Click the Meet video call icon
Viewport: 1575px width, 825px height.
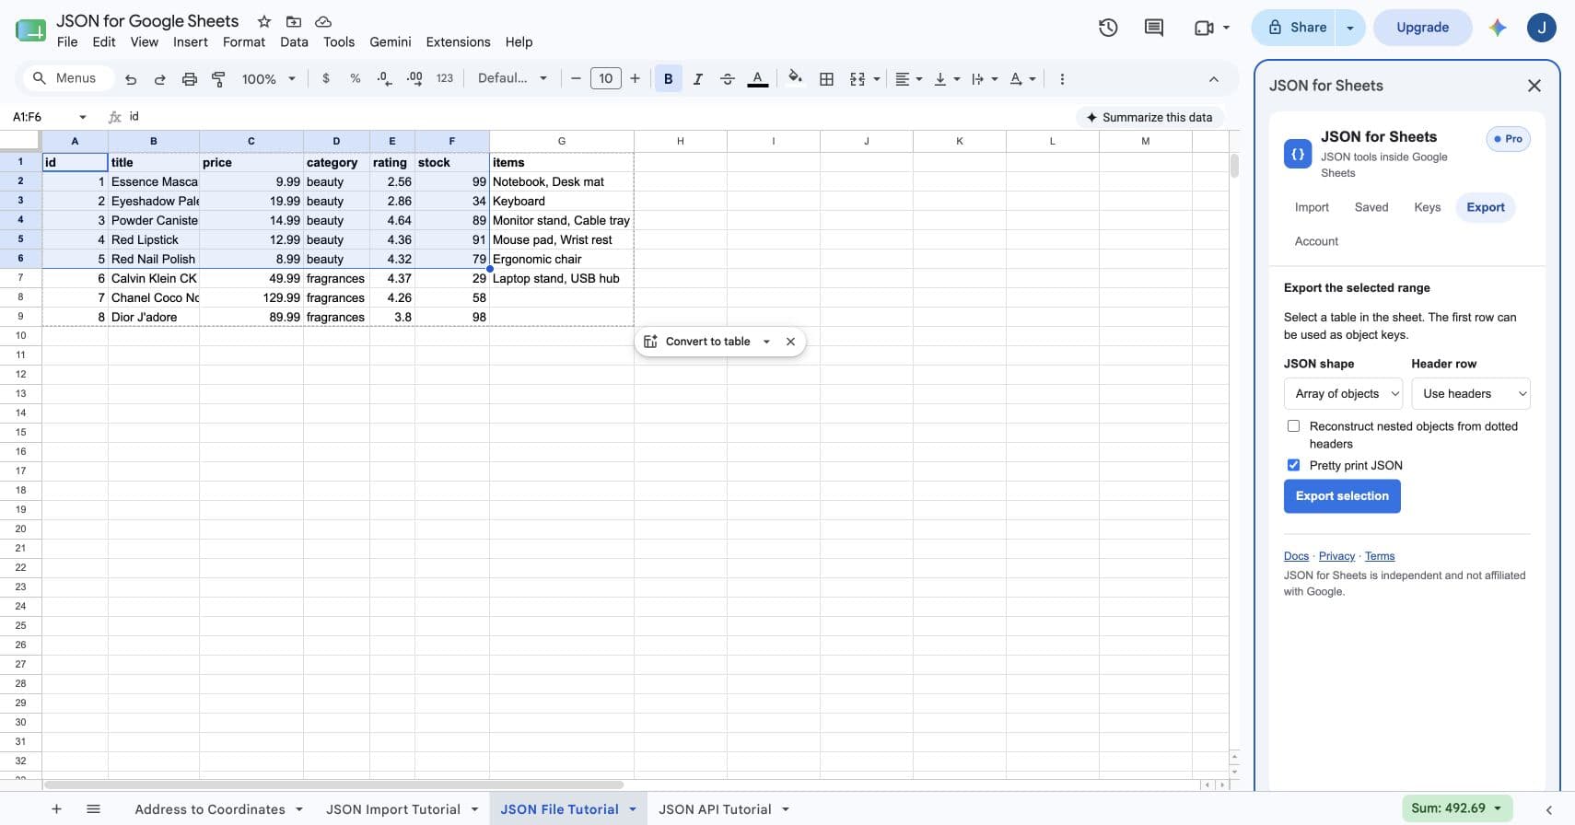1204,28
